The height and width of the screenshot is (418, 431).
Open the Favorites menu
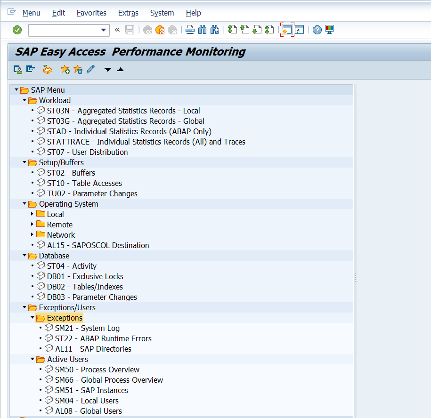(91, 13)
